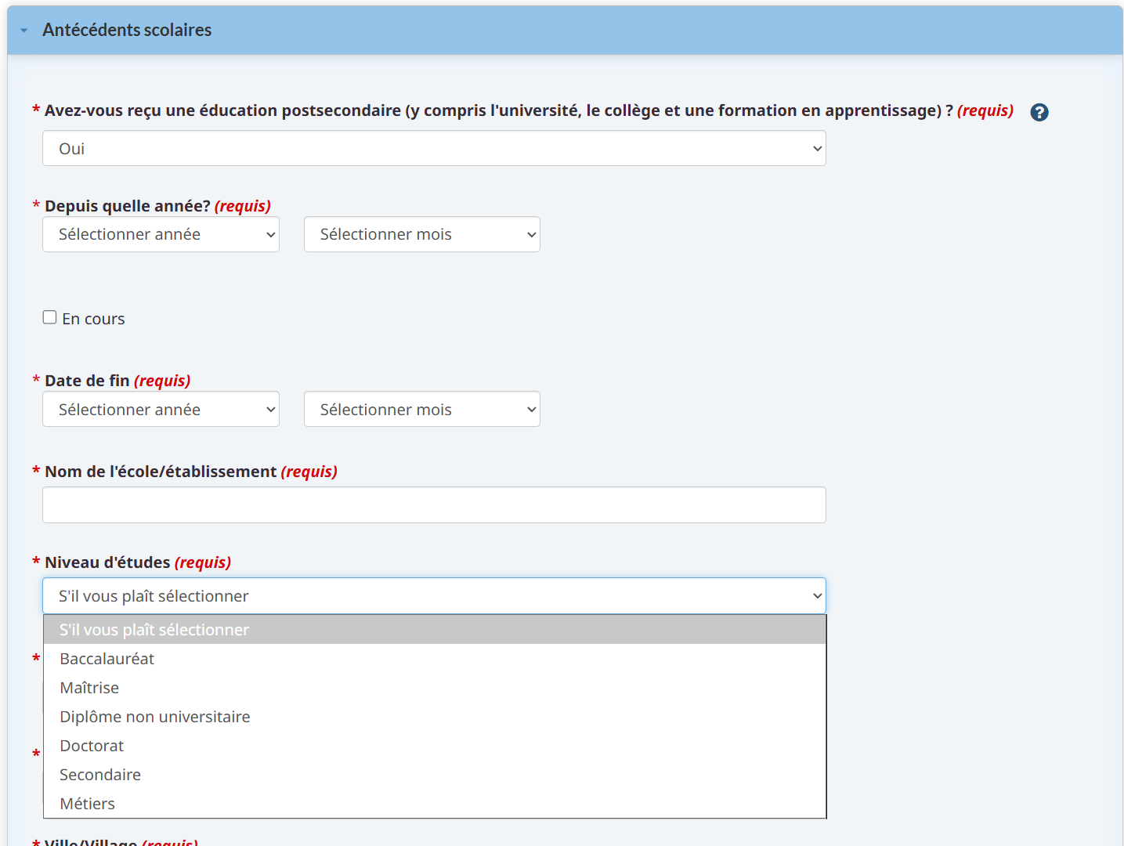Open the Date de fin month dropdown
Viewport: 1124px width, 846px height.
[421, 409]
